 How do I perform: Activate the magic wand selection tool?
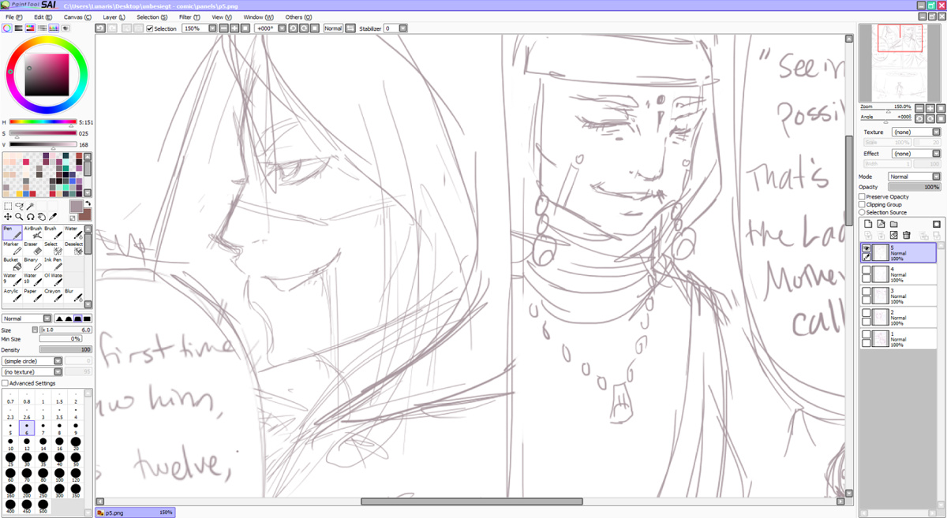(x=30, y=206)
